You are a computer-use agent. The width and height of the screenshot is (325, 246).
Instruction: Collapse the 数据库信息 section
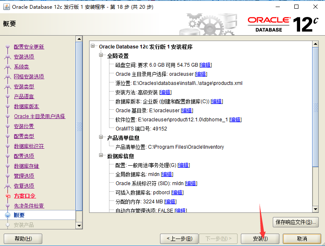[101, 155]
